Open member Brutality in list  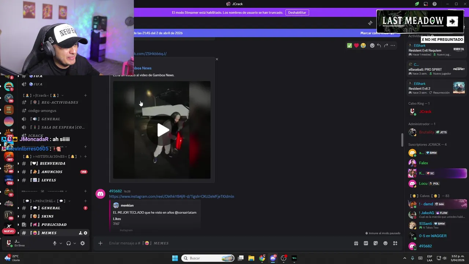point(437,132)
